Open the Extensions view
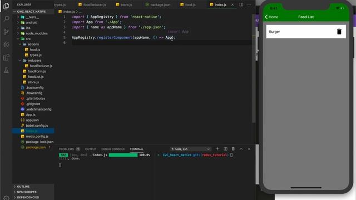The width and height of the screenshot is (356, 200). coord(6,57)
